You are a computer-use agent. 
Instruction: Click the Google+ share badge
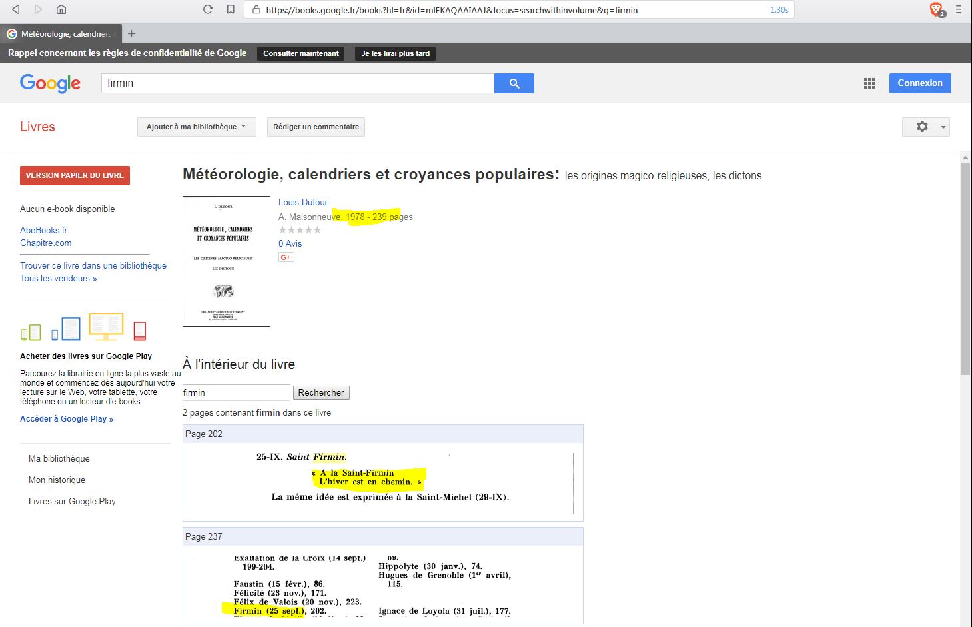[286, 257]
